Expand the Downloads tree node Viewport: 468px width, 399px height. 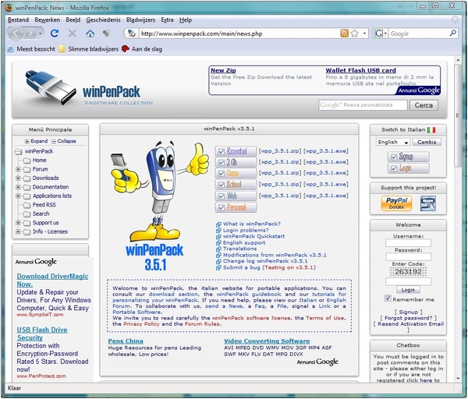coord(18,178)
